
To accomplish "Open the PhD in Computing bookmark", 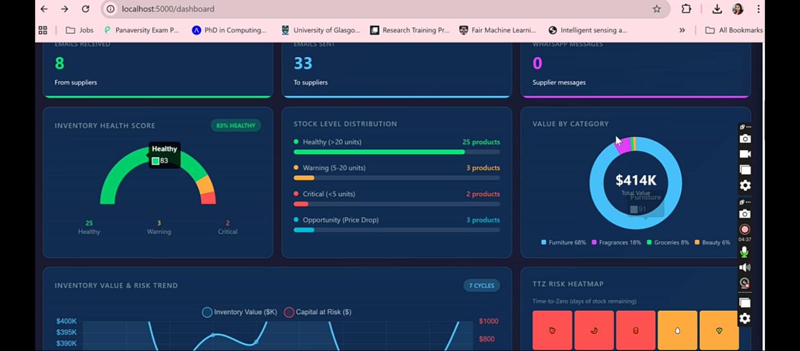I will click(229, 30).
